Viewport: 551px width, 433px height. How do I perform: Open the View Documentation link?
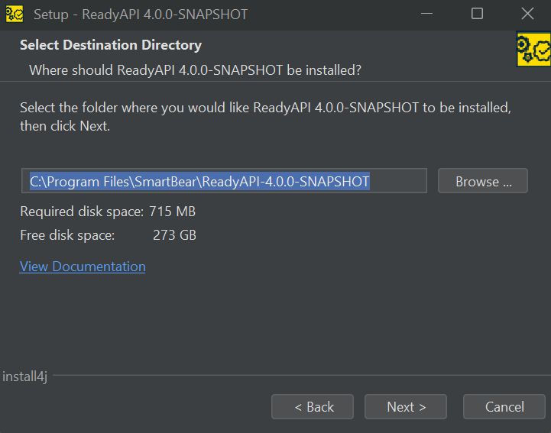[83, 267]
